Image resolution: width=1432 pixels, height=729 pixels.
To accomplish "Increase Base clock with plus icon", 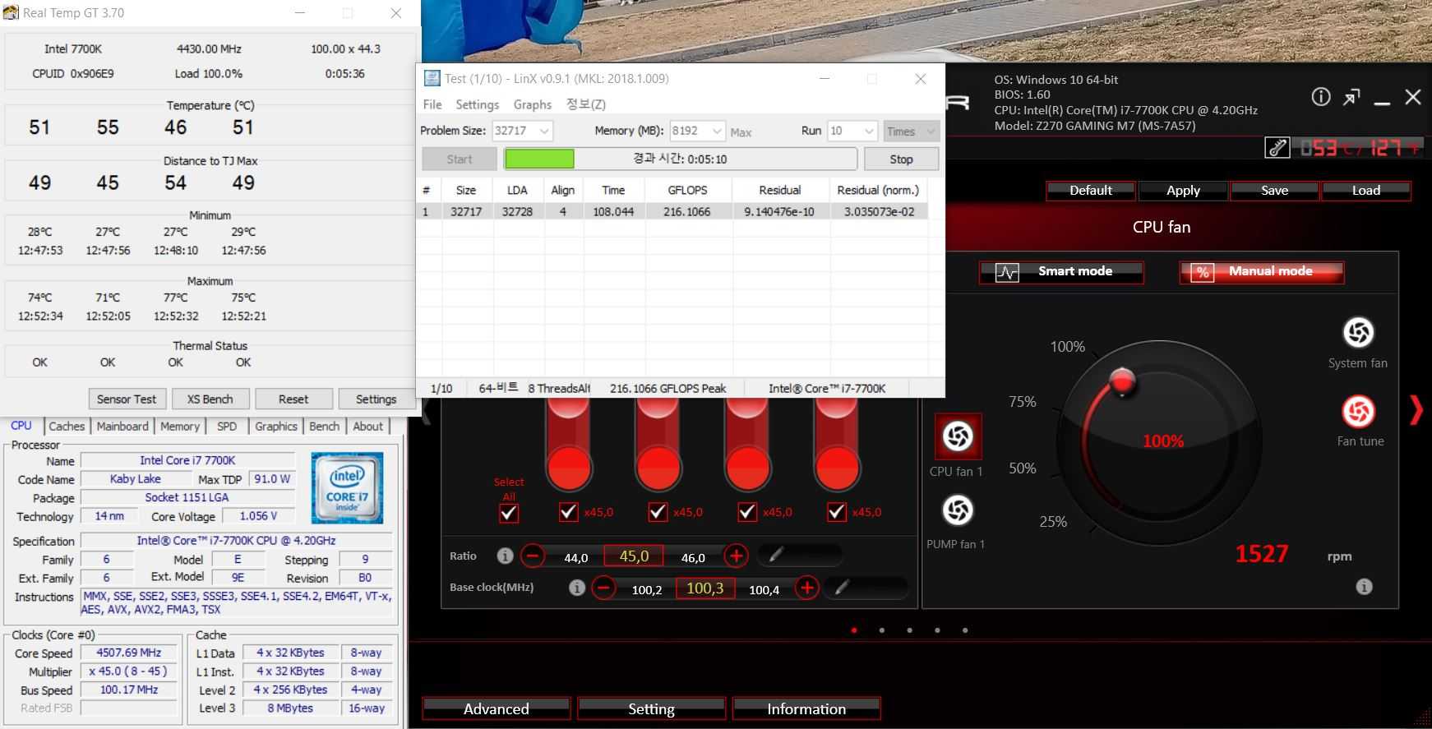I will pos(806,588).
